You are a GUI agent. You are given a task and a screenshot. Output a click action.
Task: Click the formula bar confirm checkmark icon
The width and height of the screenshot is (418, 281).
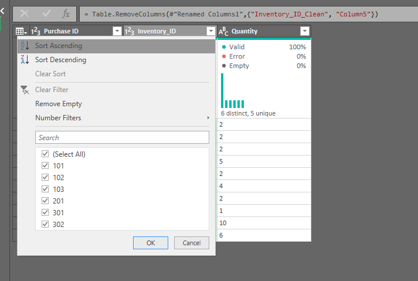(x=46, y=13)
